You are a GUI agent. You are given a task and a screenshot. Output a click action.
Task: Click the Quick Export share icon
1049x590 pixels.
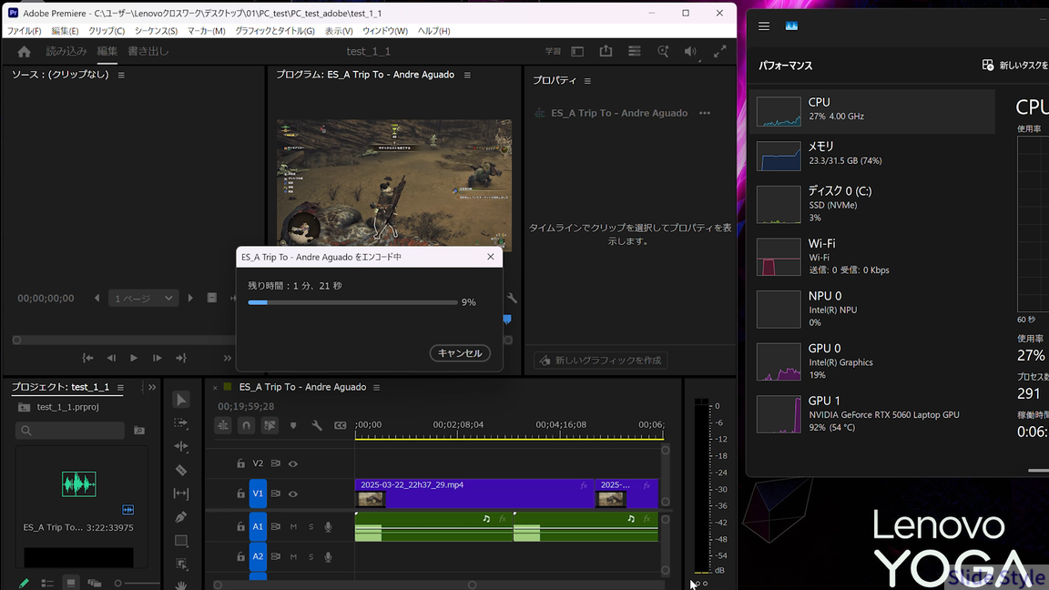(606, 51)
